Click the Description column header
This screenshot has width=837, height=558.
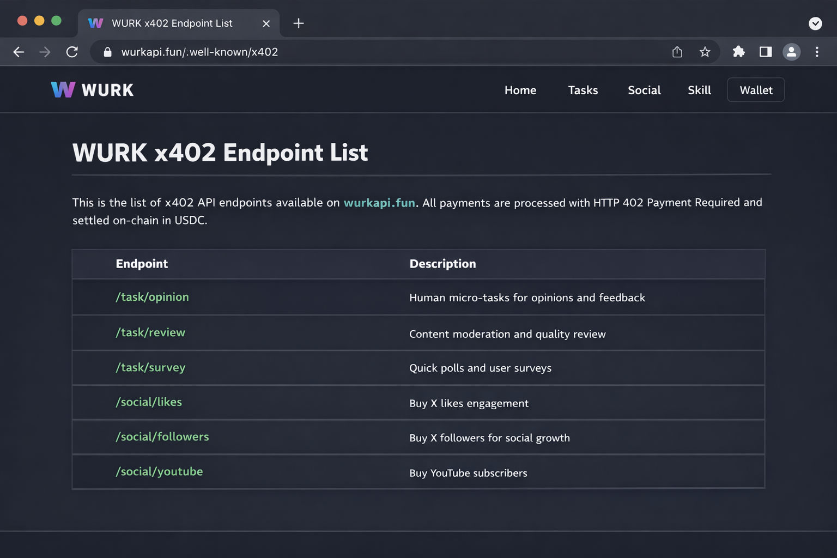coord(442,264)
